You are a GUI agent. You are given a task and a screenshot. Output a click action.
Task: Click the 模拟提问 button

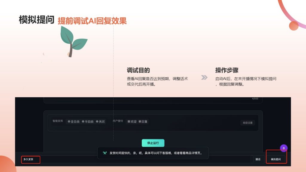coord(276,159)
